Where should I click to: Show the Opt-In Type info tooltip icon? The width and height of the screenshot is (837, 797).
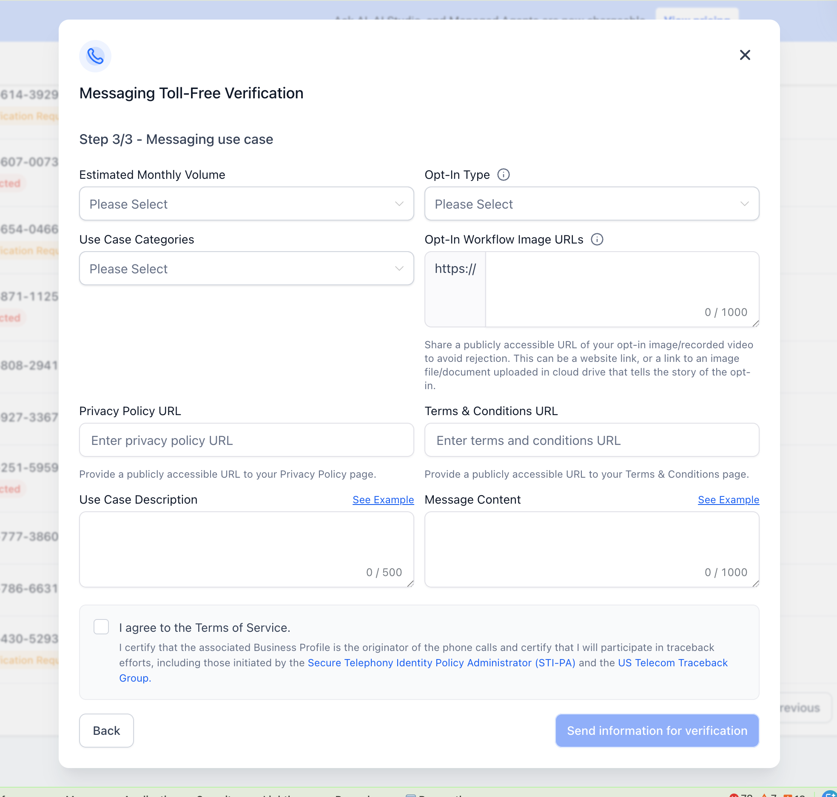504,175
